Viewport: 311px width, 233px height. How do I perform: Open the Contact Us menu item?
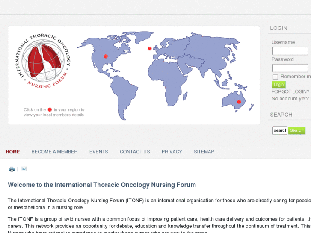(x=135, y=152)
